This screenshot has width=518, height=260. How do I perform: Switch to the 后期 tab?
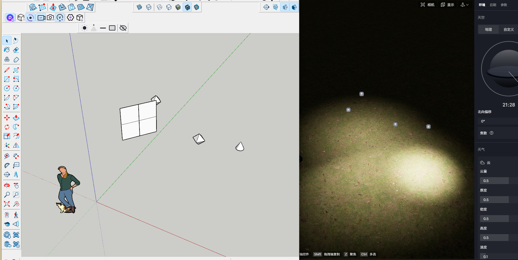point(493,5)
